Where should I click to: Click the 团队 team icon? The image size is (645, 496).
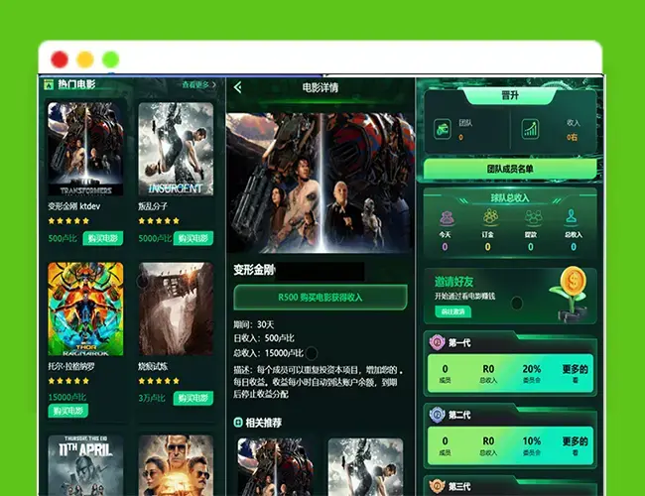(443, 130)
